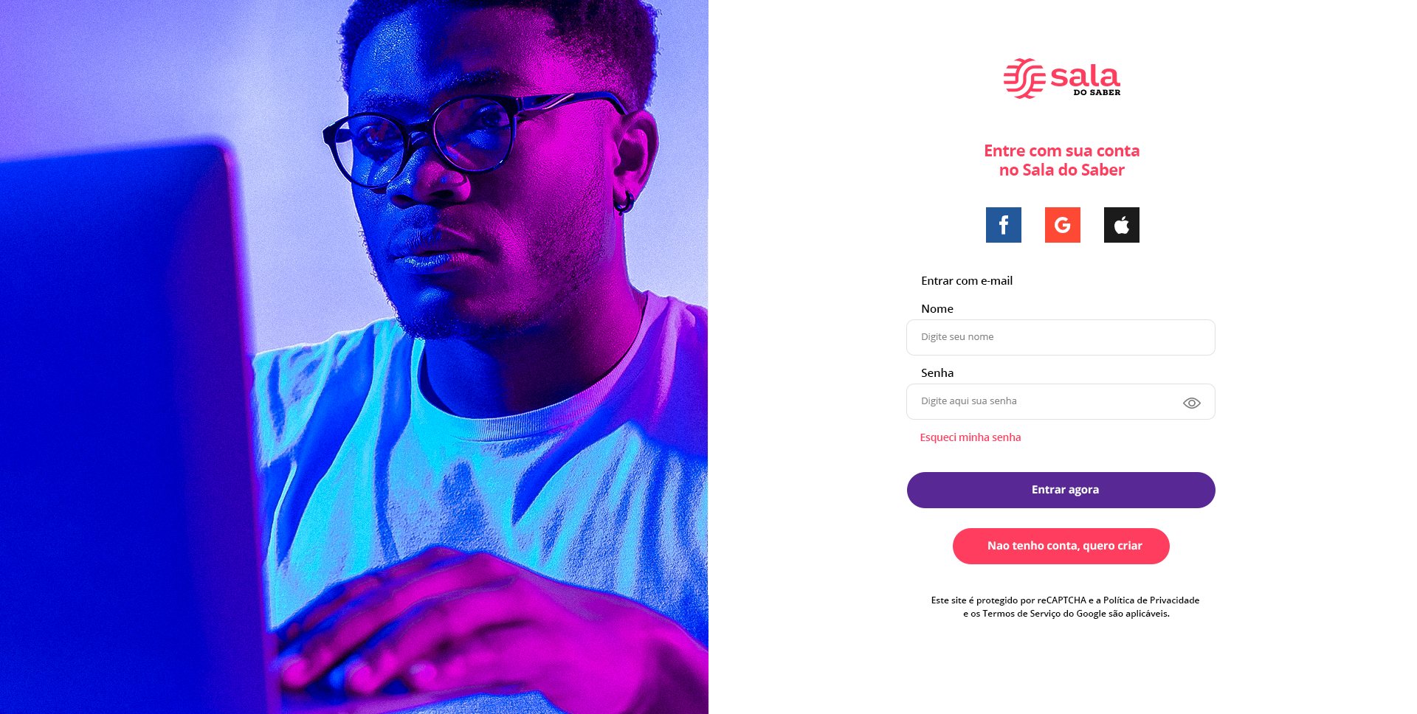Toggle password visibility with the eye icon
The image size is (1417, 714).
pos(1192,403)
